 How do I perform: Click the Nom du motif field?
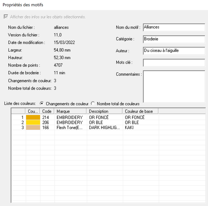click(x=174, y=27)
